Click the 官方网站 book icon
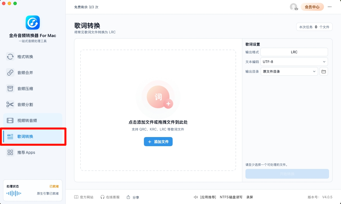The height and width of the screenshot is (204, 341). pos(76,197)
